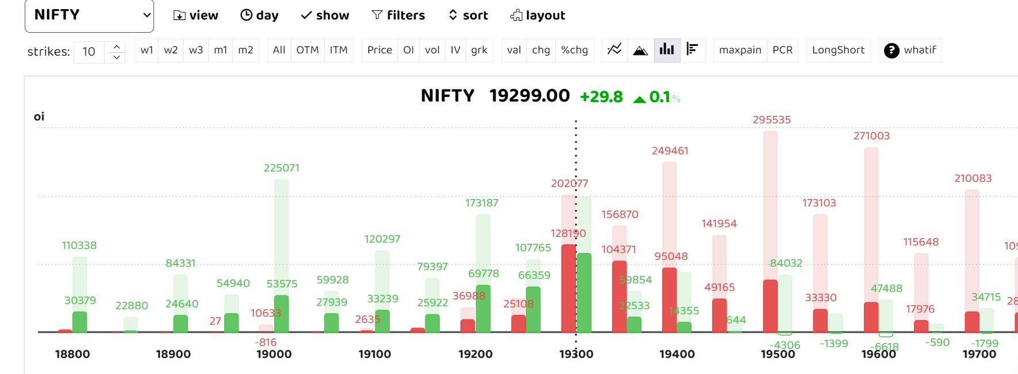Open the show menu
Screen dimensions: 1018x374
(x=325, y=15)
